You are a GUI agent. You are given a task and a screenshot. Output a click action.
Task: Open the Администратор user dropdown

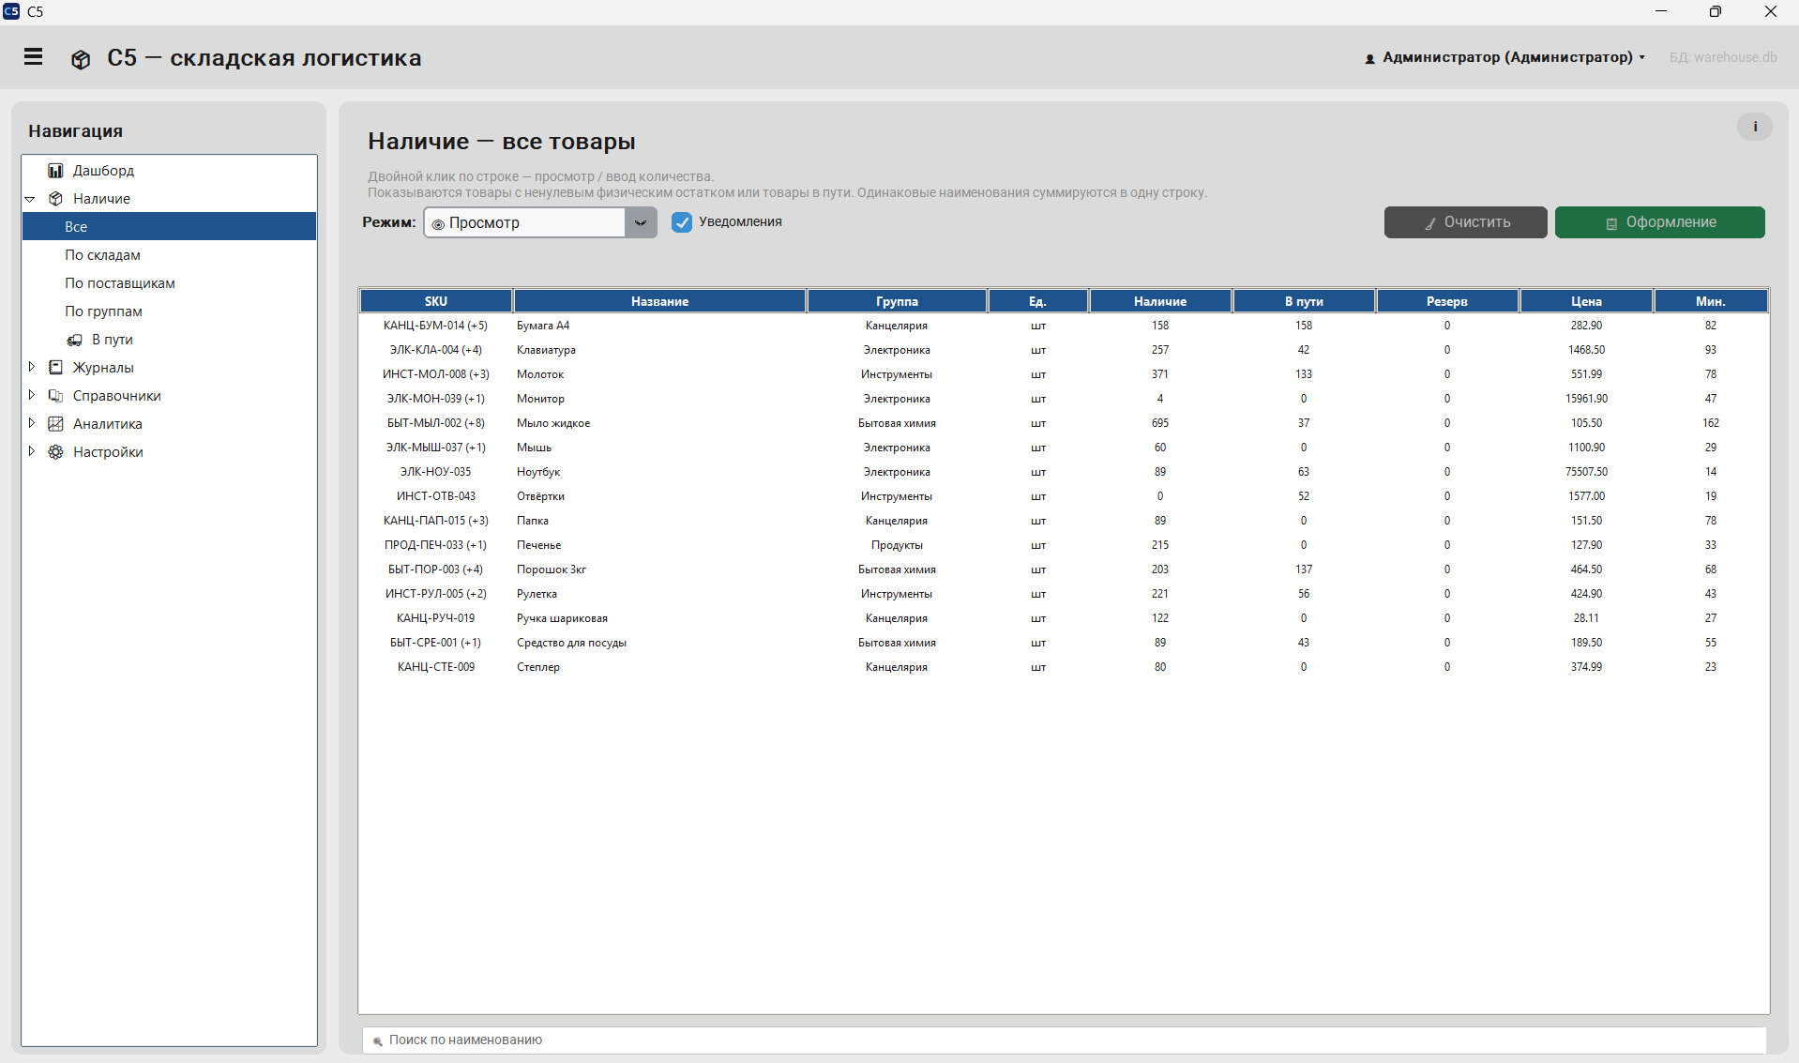click(x=1505, y=57)
